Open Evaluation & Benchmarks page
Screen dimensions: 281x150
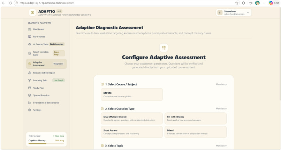coord(46,103)
